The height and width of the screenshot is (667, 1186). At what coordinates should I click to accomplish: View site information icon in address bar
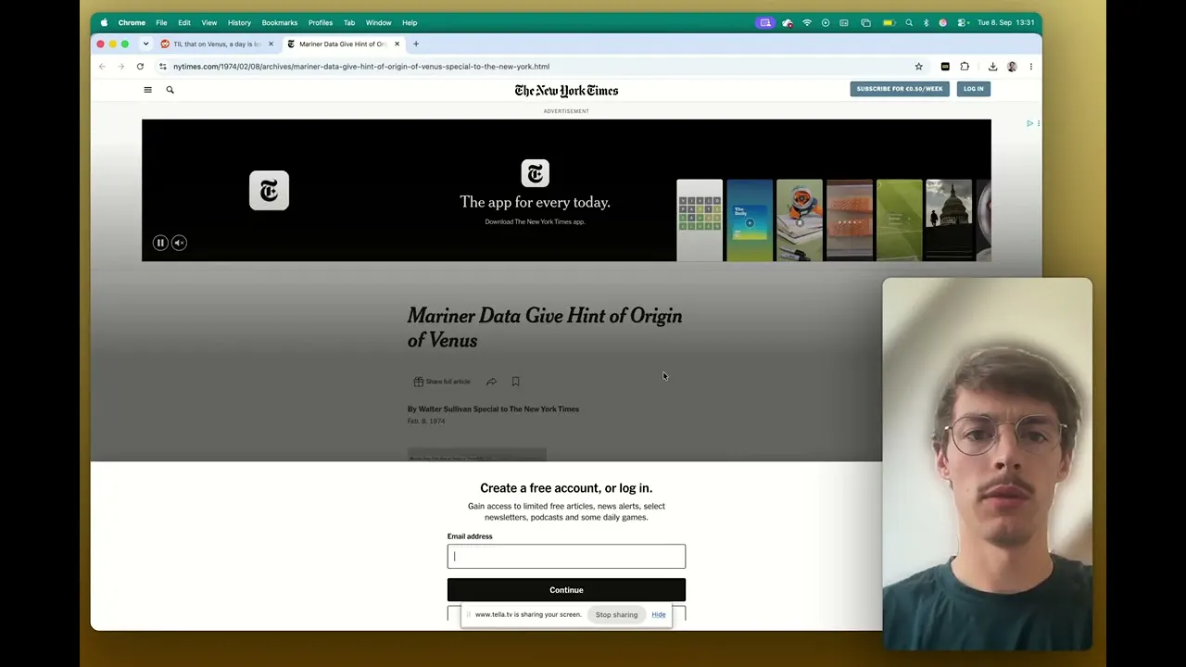pos(163,67)
